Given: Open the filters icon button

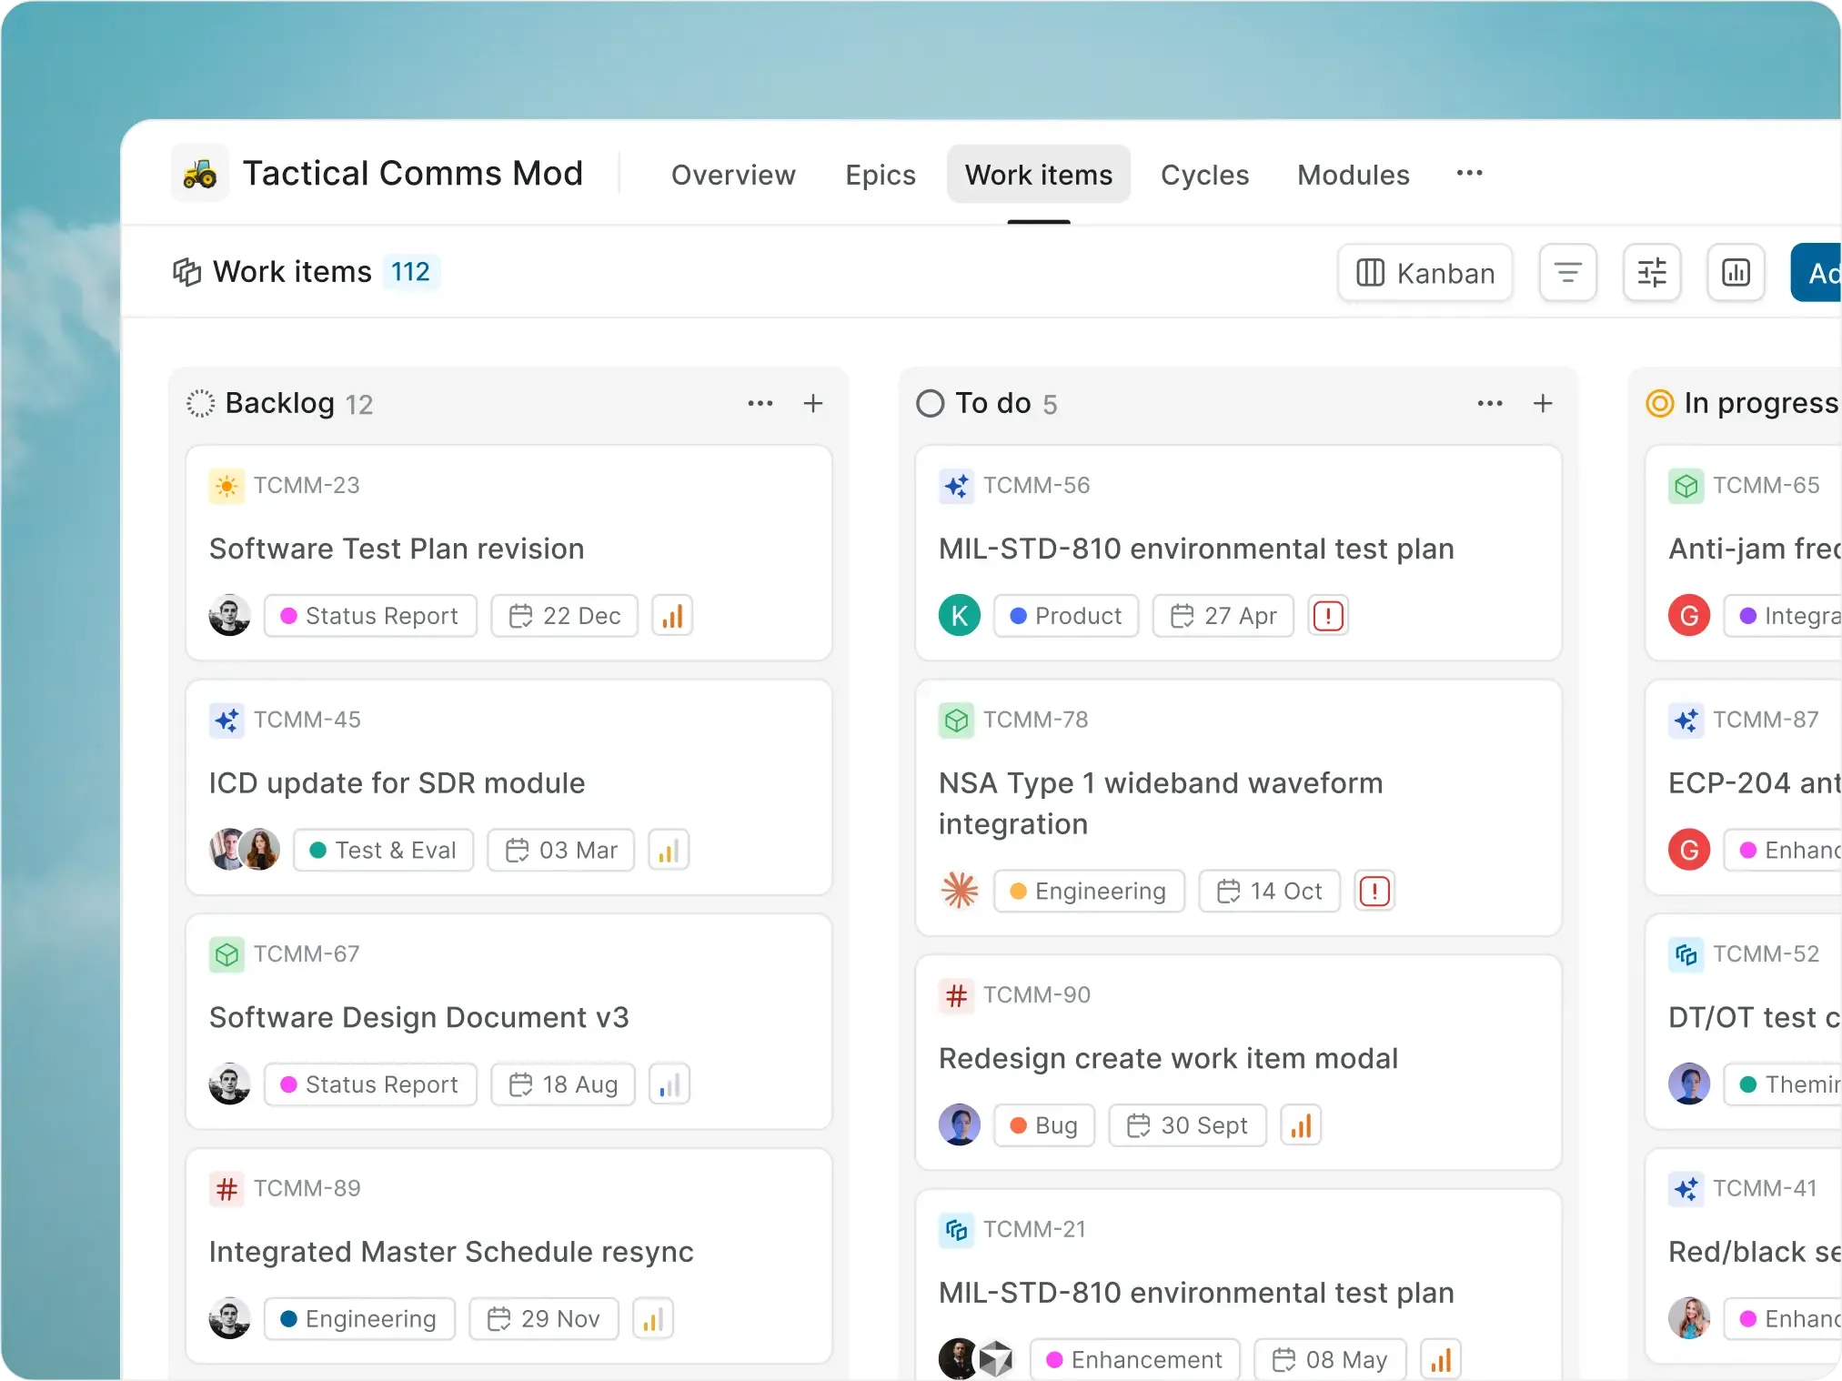Looking at the screenshot, I should pyautogui.click(x=1568, y=273).
